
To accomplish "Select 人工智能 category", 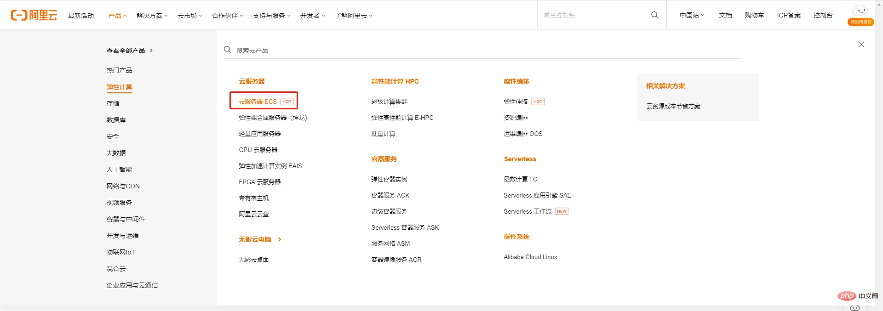I will tap(119, 170).
